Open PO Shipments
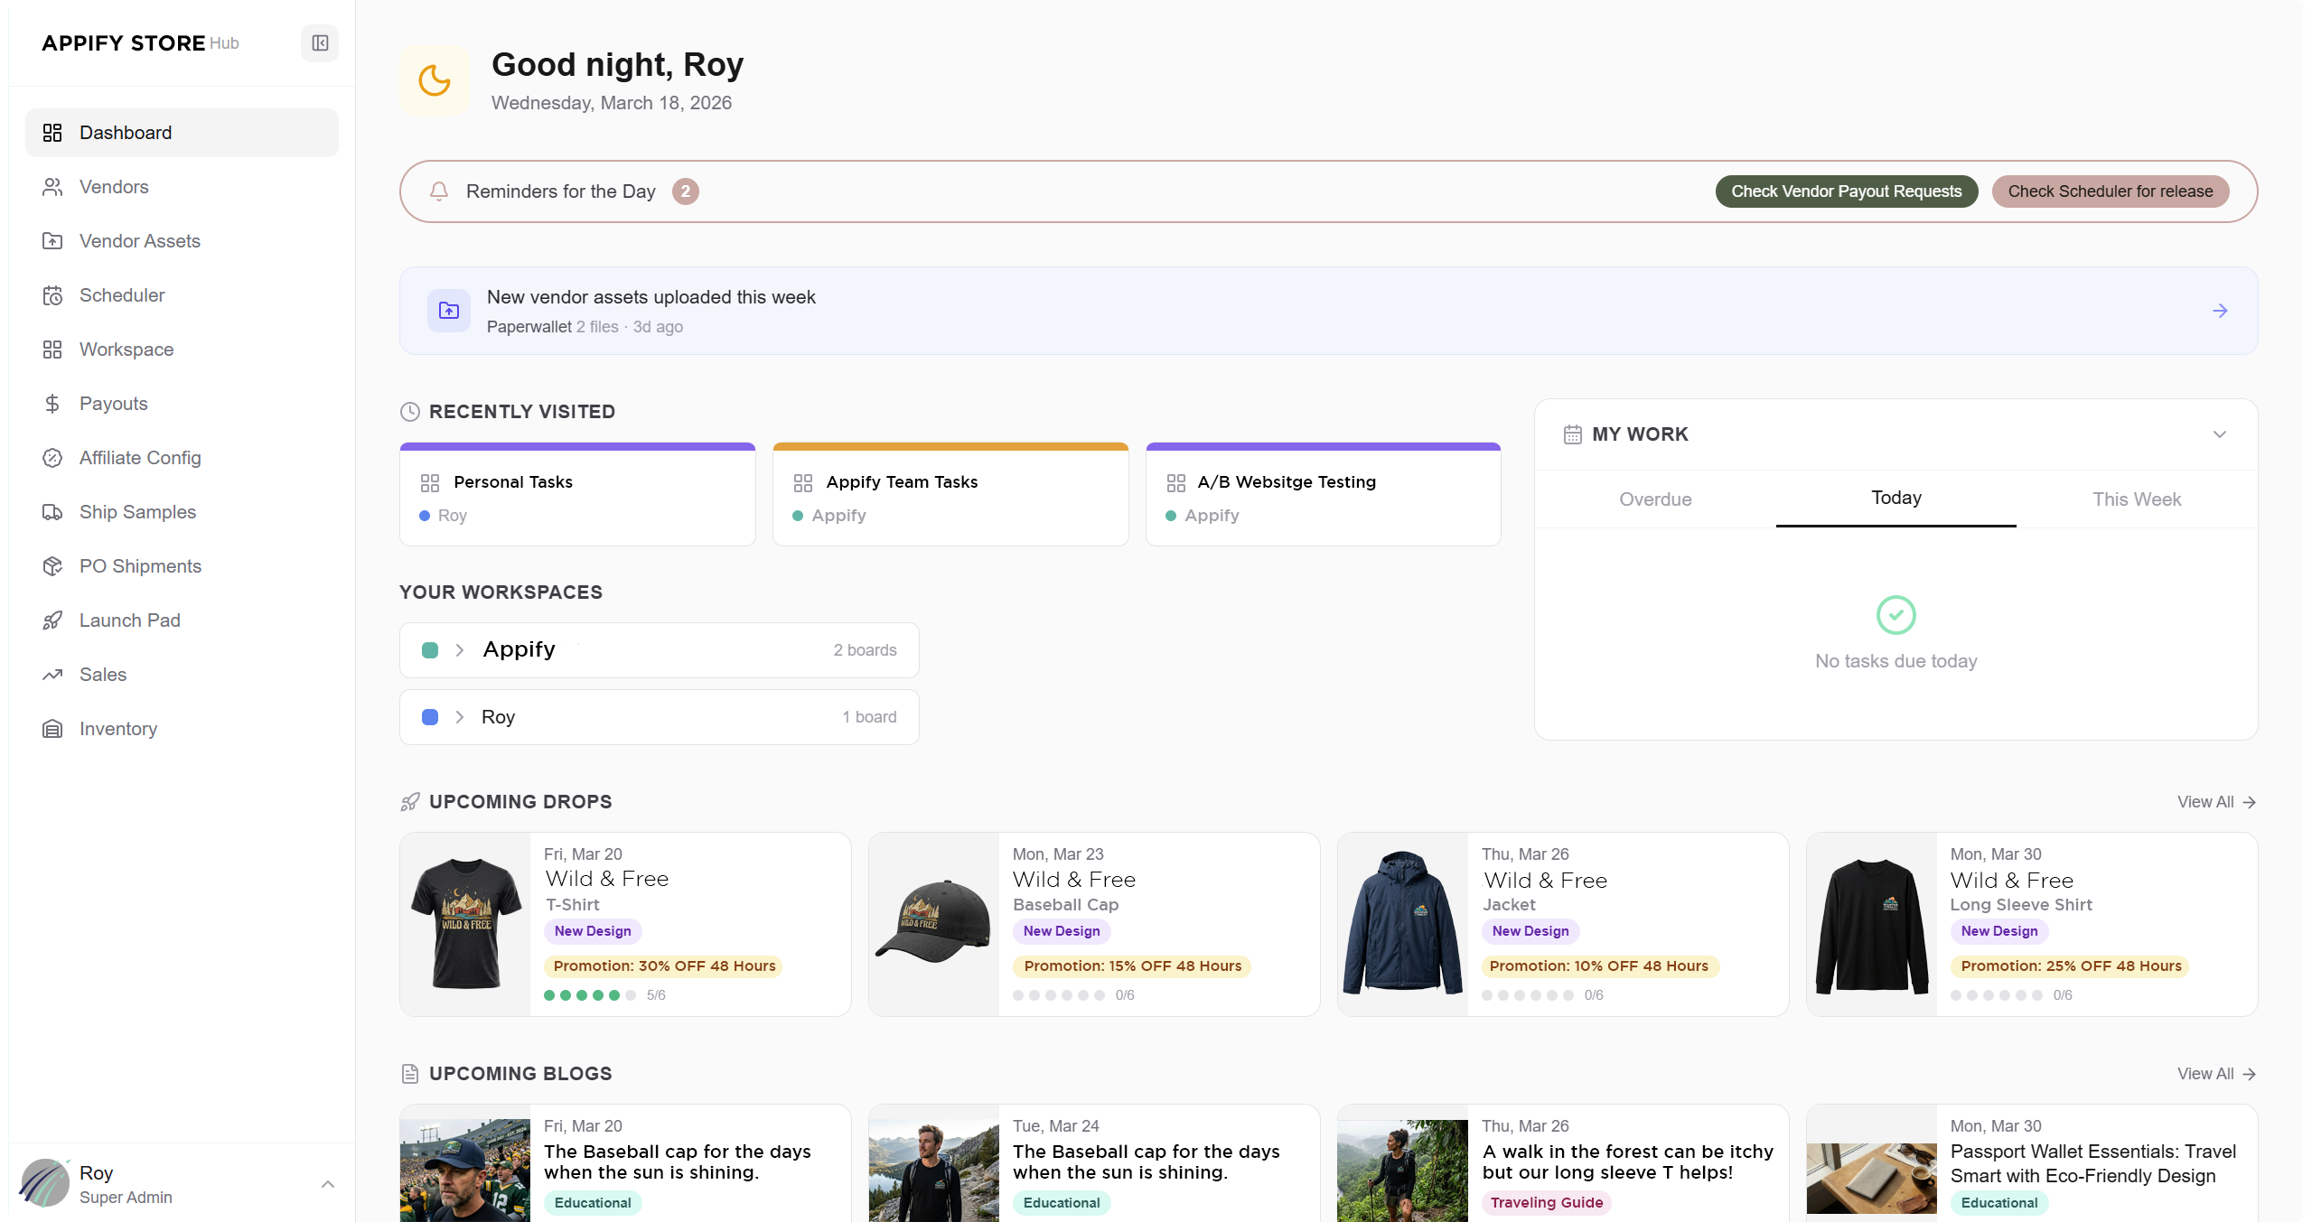The image size is (2312, 1222). 140,566
